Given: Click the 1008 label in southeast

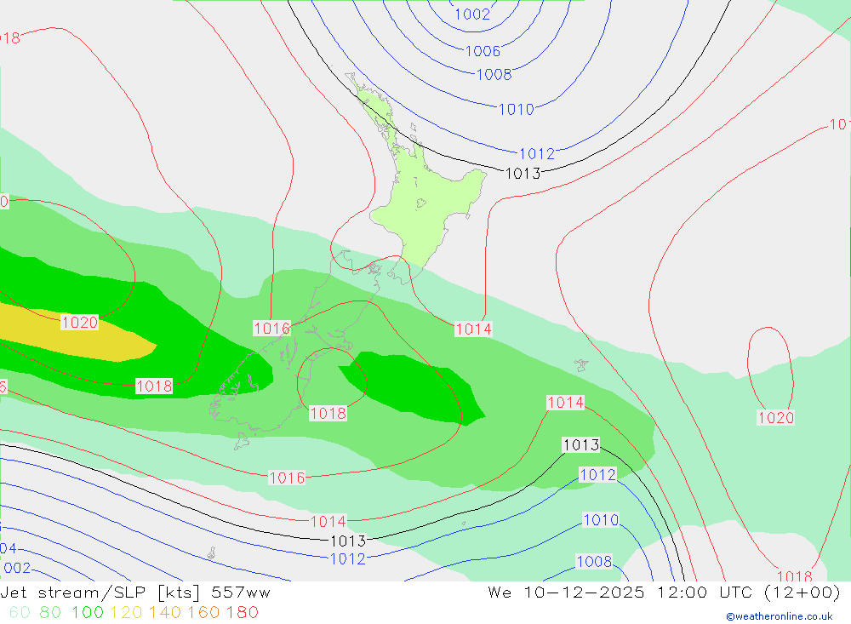Looking at the screenshot, I should pos(594,561).
